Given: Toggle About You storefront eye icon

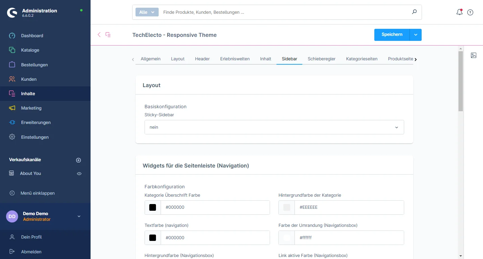Looking at the screenshot, I should pos(79,174).
